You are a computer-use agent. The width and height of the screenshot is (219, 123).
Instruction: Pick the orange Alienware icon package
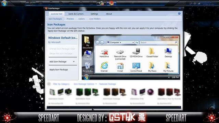click(115, 96)
